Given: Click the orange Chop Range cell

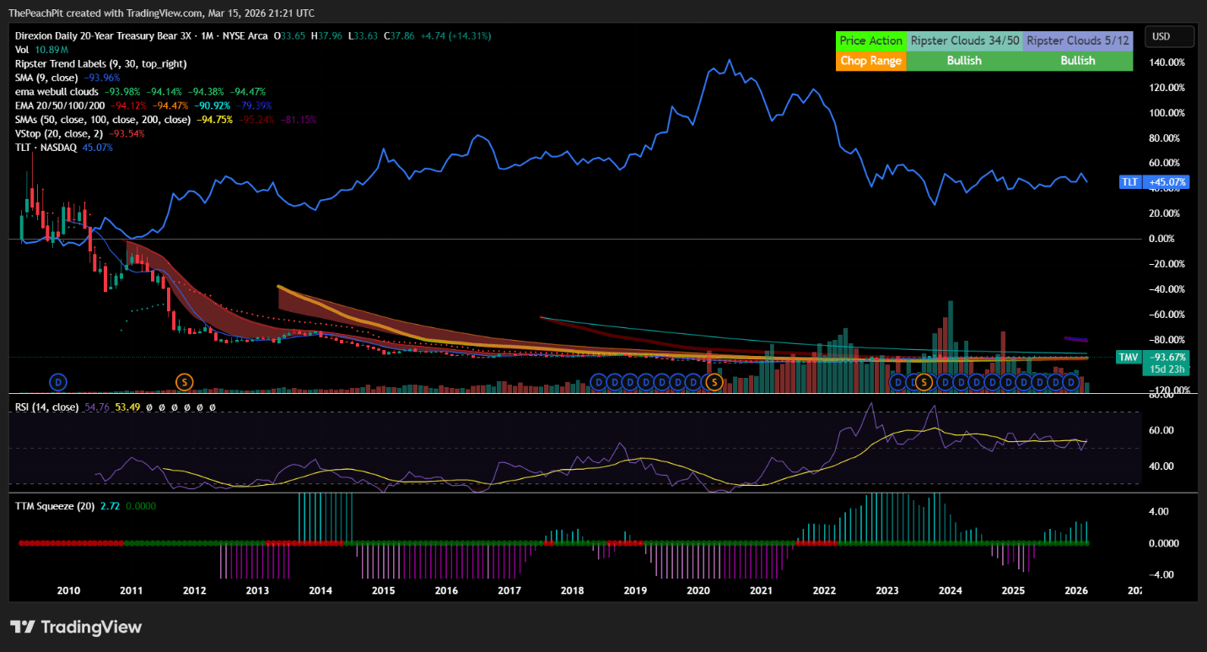Looking at the screenshot, I should pyautogui.click(x=871, y=61).
